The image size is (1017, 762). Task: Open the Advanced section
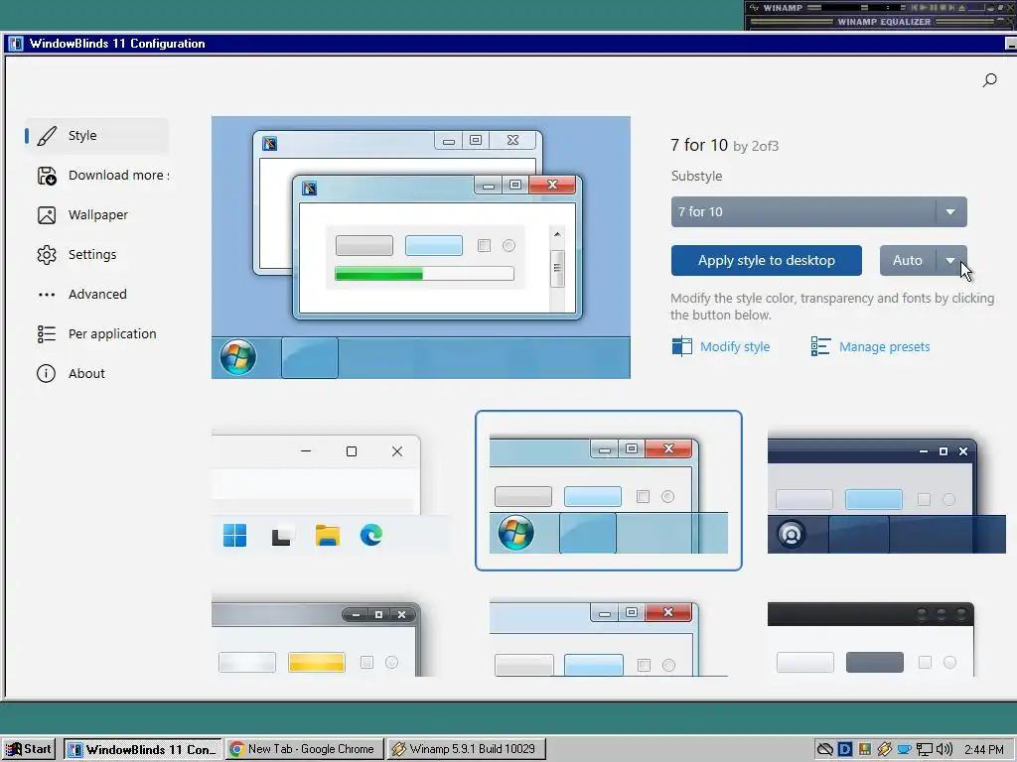coord(96,294)
